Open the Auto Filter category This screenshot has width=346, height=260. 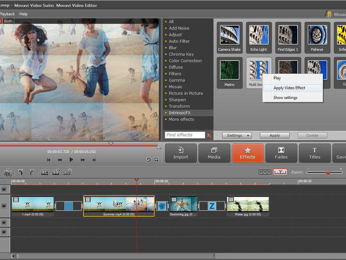(179, 41)
